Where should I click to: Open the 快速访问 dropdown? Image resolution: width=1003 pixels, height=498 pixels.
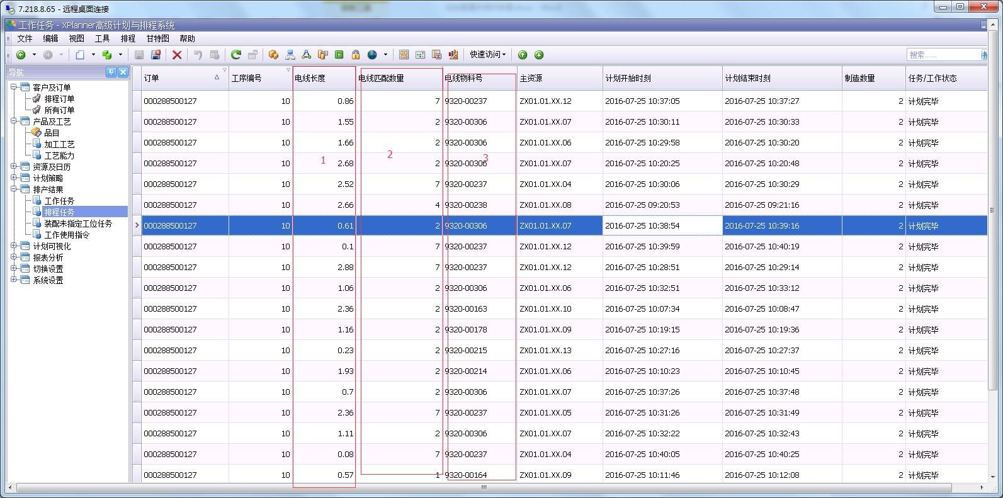click(488, 55)
